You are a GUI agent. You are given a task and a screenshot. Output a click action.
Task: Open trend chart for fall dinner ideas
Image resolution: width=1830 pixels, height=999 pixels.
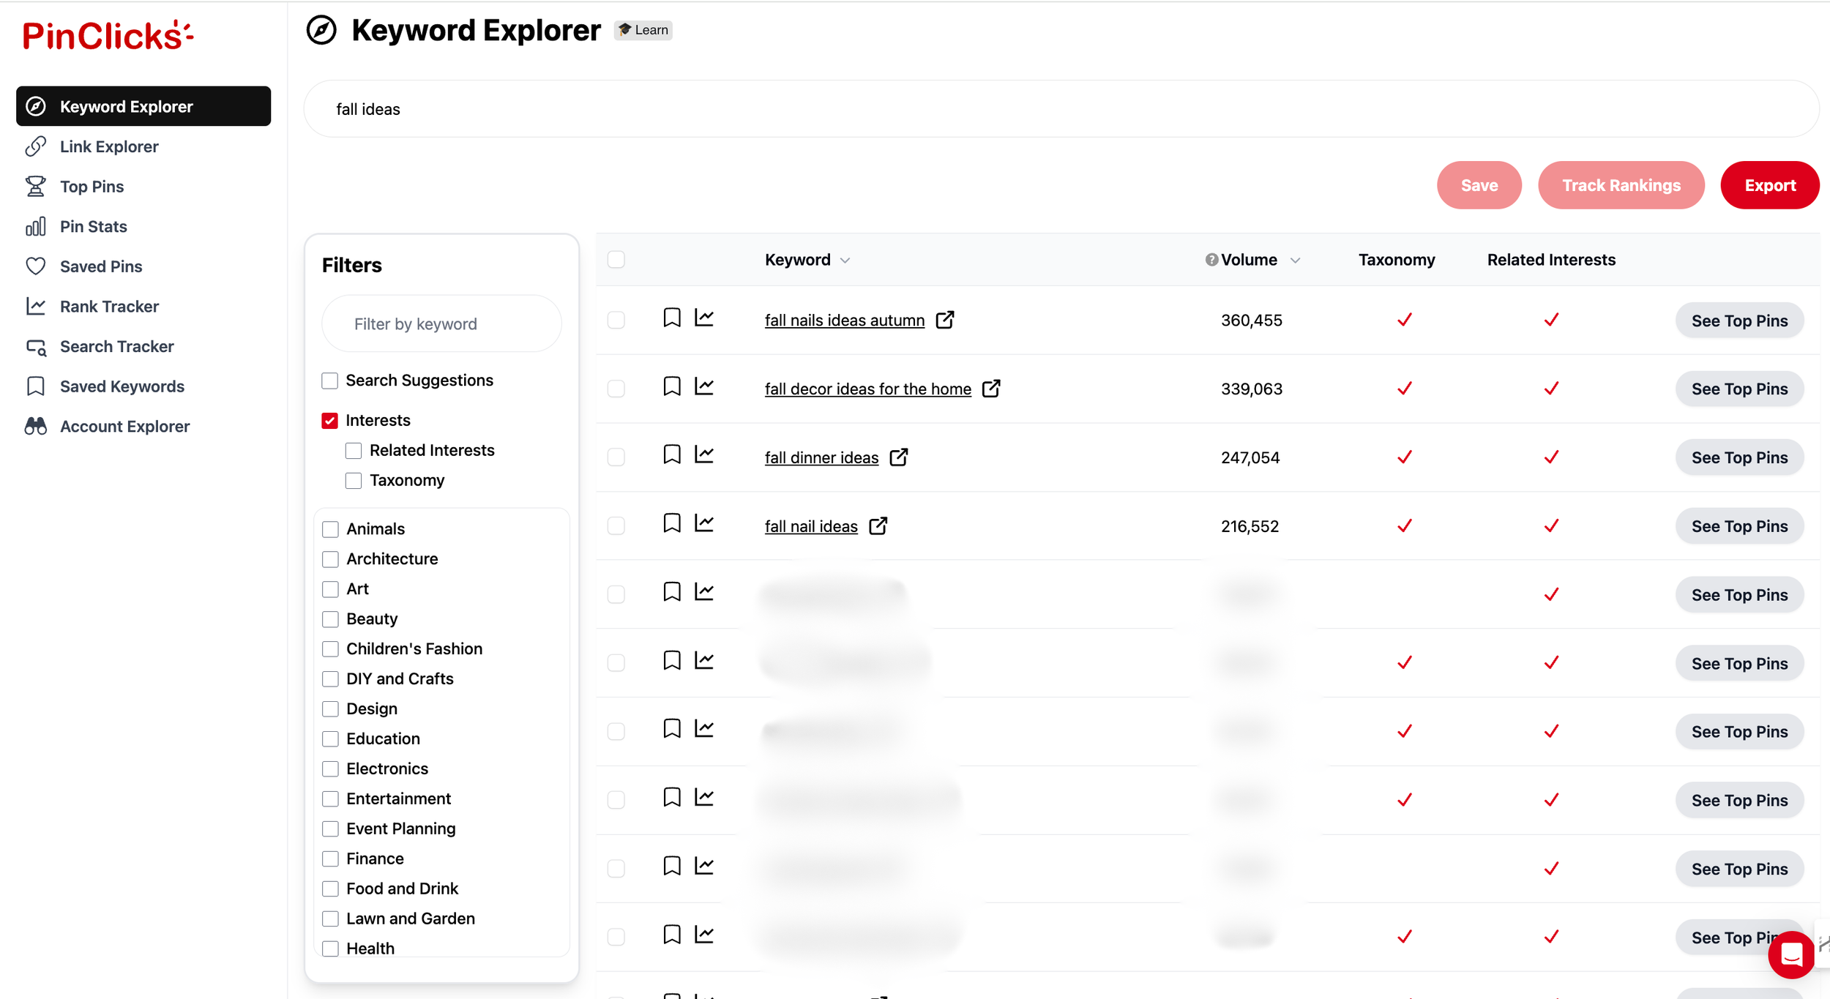coord(704,455)
